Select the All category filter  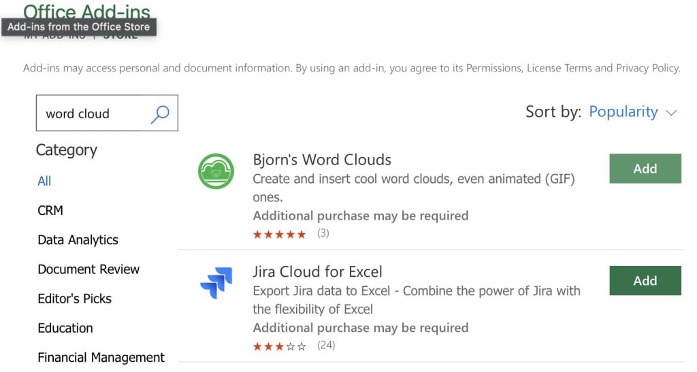pyautogui.click(x=44, y=181)
